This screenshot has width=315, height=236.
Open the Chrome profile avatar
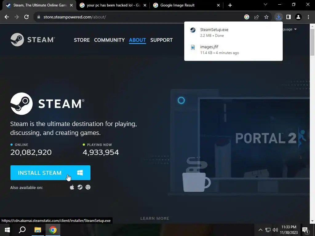(298, 17)
